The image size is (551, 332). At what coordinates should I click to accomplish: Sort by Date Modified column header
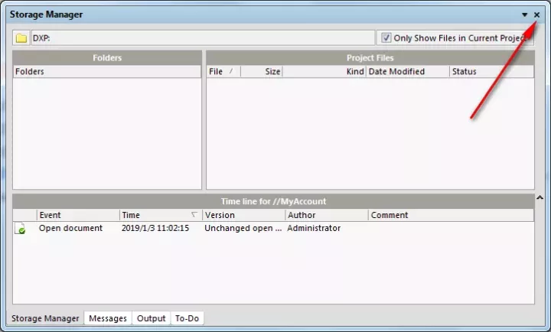[407, 72]
